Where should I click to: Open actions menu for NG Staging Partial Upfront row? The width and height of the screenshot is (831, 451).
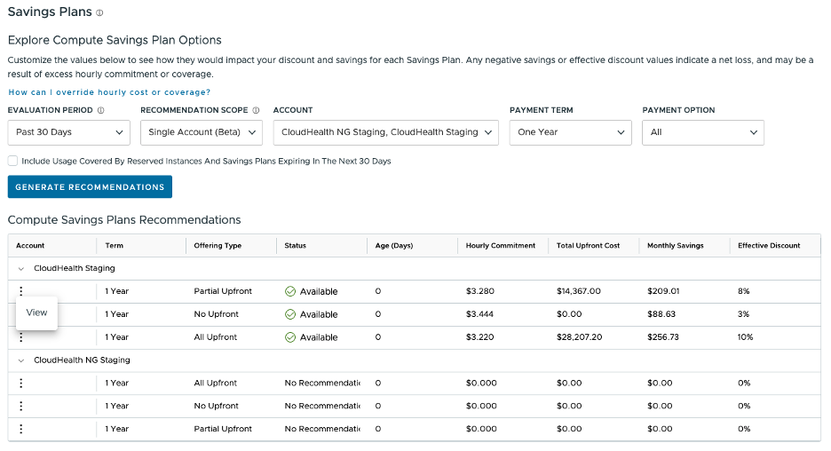(x=20, y=430)
